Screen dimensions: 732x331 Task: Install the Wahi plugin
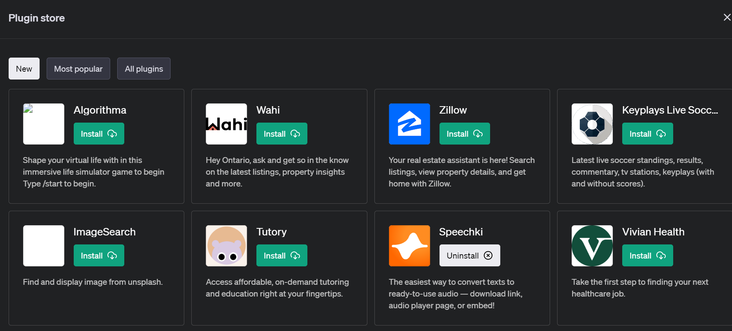click(282, 134)
